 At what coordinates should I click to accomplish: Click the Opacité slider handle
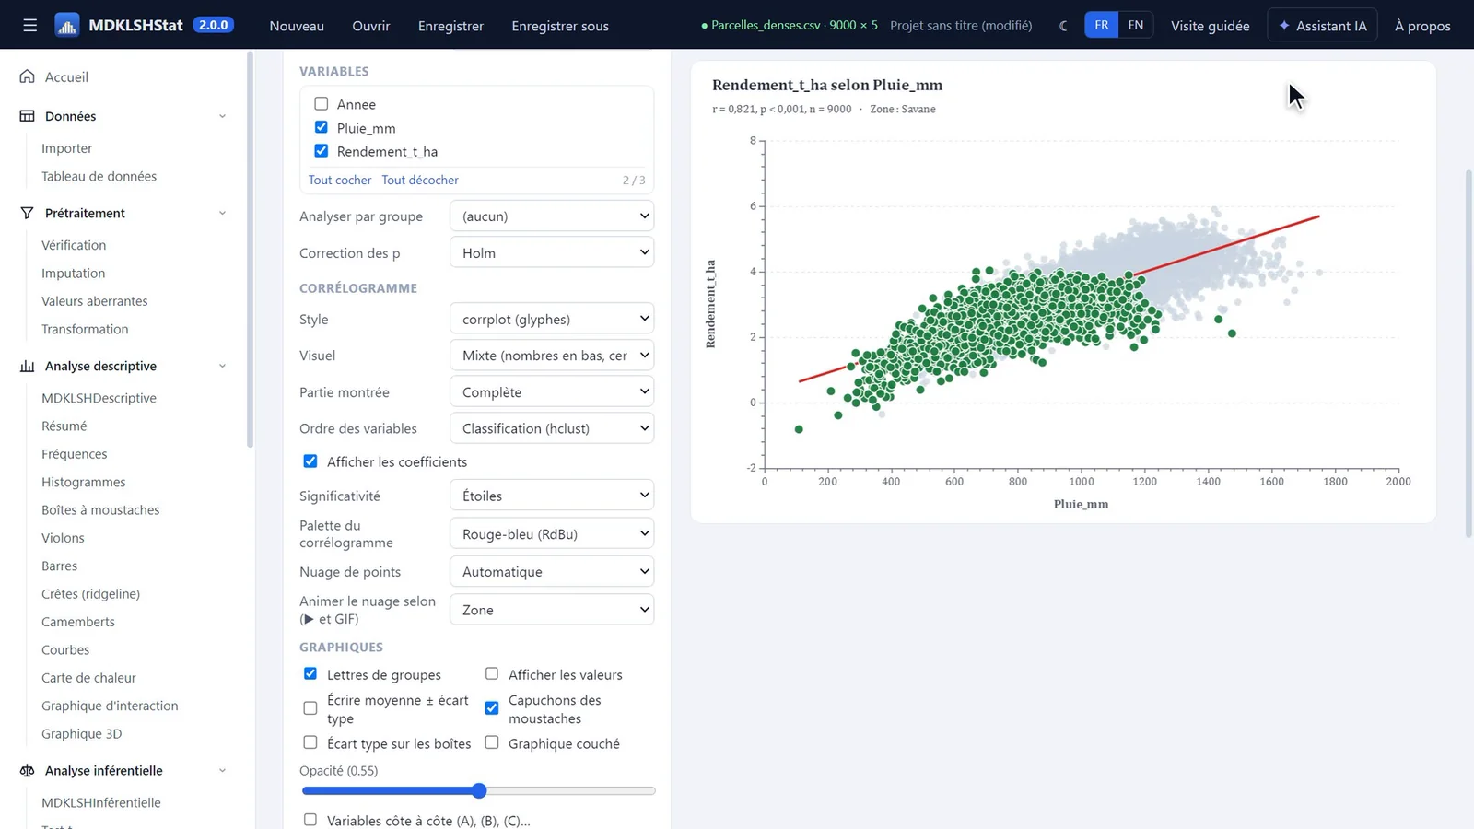(x=479, y=790)
